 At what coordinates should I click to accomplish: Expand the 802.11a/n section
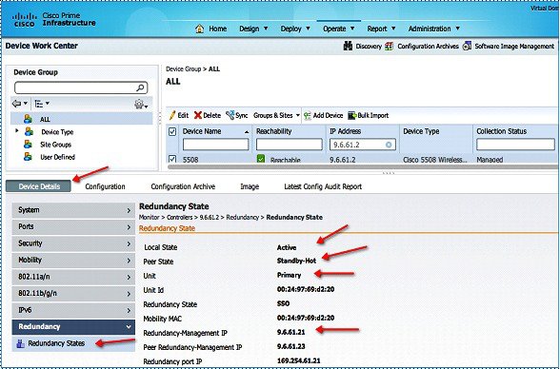[x=73, y=277]
